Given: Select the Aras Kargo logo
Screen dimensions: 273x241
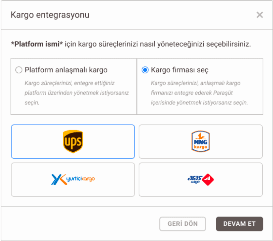Looking at the screenshot, I should click(x=201, y=180).
